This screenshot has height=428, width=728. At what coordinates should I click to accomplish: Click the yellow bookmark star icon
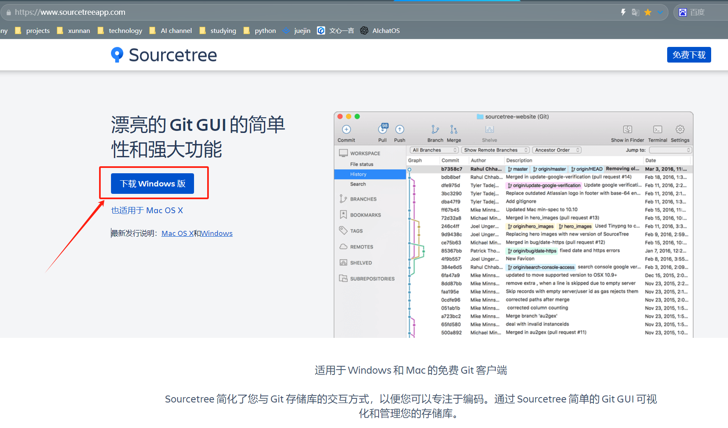click(x=648, y=12)
